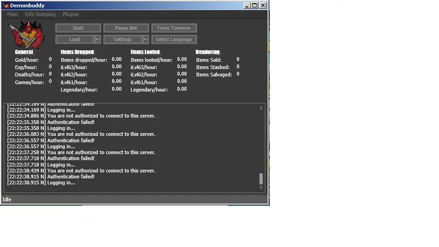The width and height of the screenshot is (439, 247).
Task: Click the log scrollbar down arrow
Action: (x=261, y=188)
